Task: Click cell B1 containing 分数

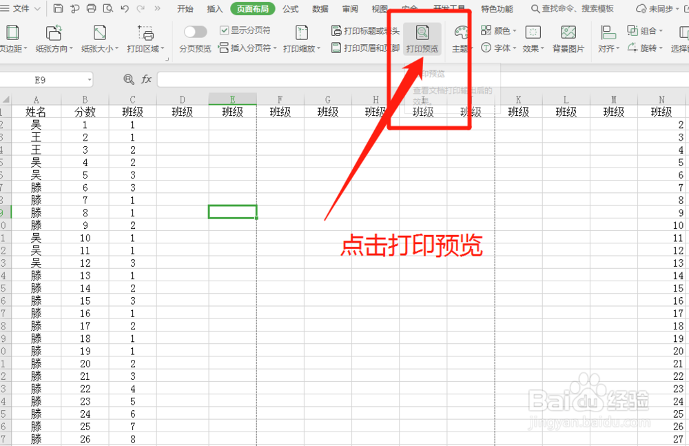Action: pos(85,112)
